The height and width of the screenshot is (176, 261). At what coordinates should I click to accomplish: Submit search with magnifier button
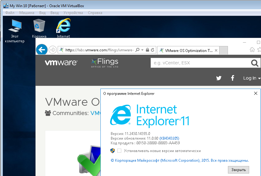coord(254,63)
